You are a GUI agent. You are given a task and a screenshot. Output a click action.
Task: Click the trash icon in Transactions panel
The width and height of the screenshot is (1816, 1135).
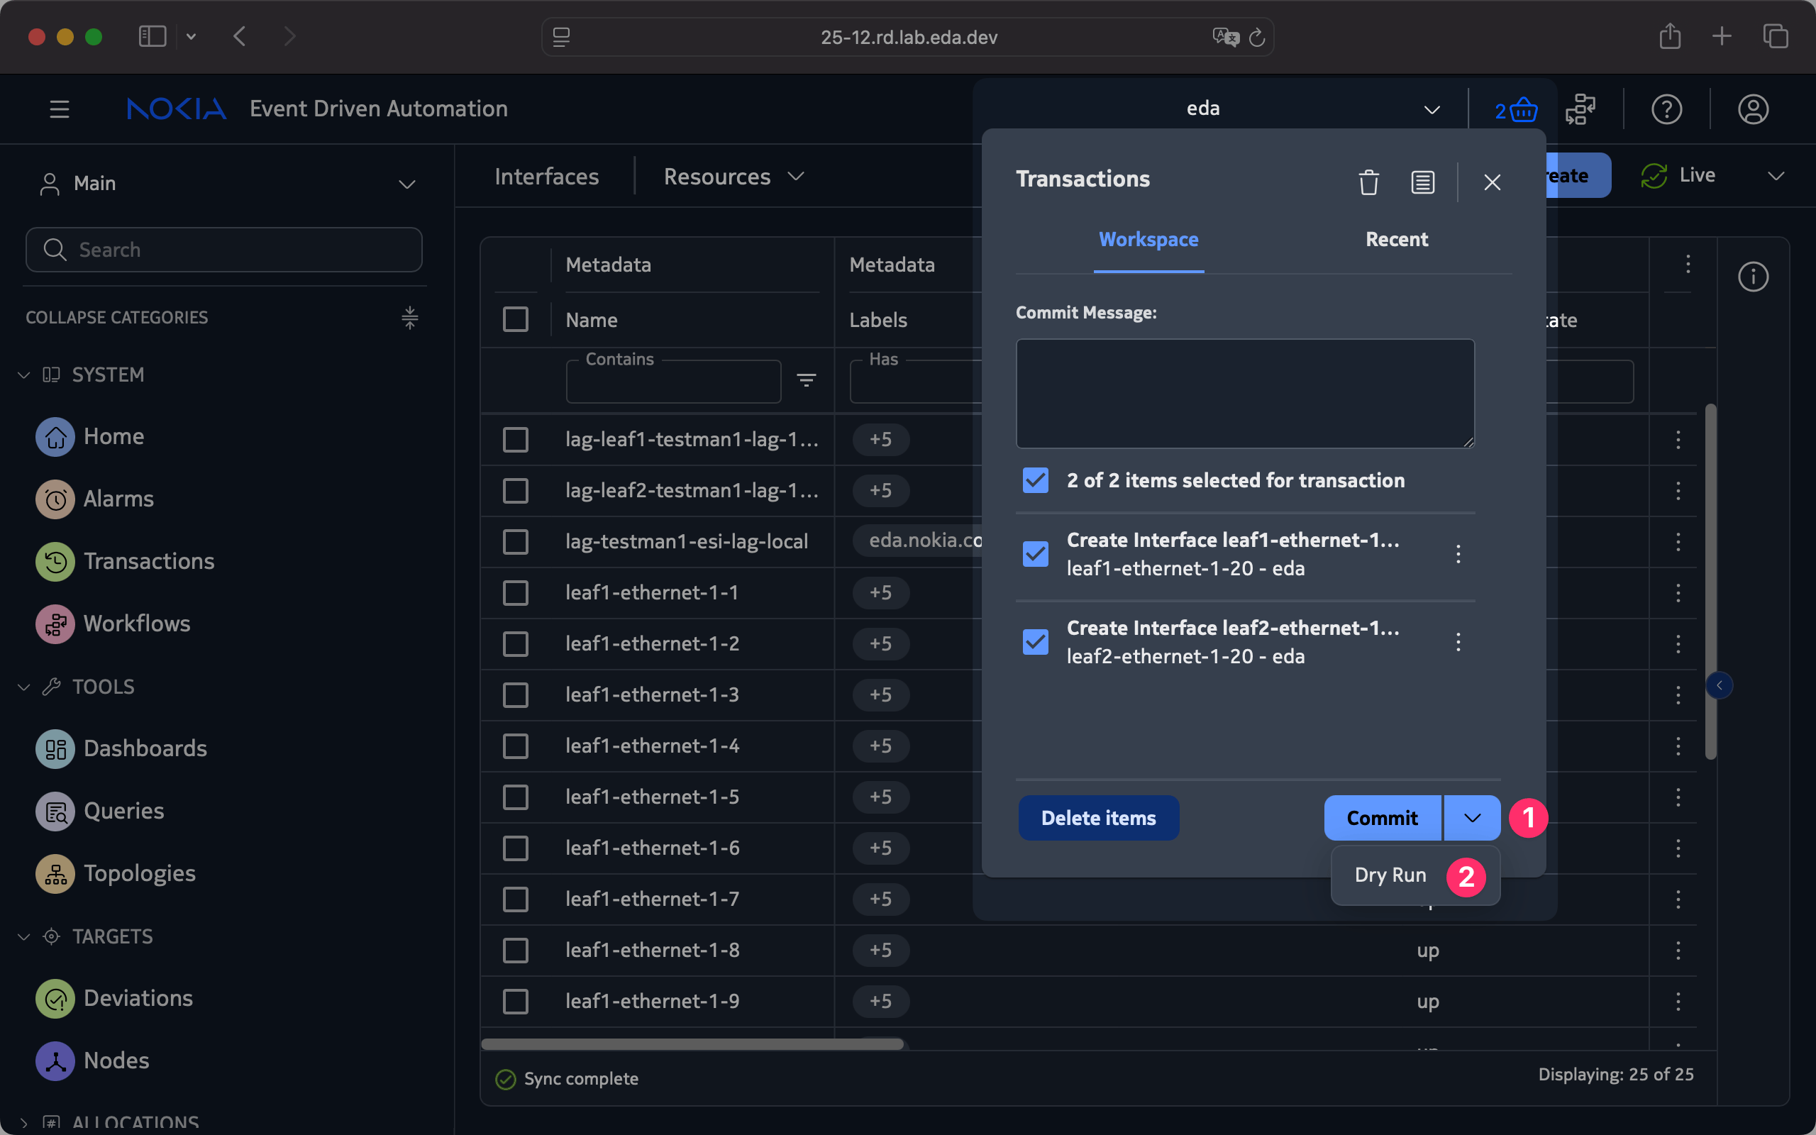[1368, 182]
